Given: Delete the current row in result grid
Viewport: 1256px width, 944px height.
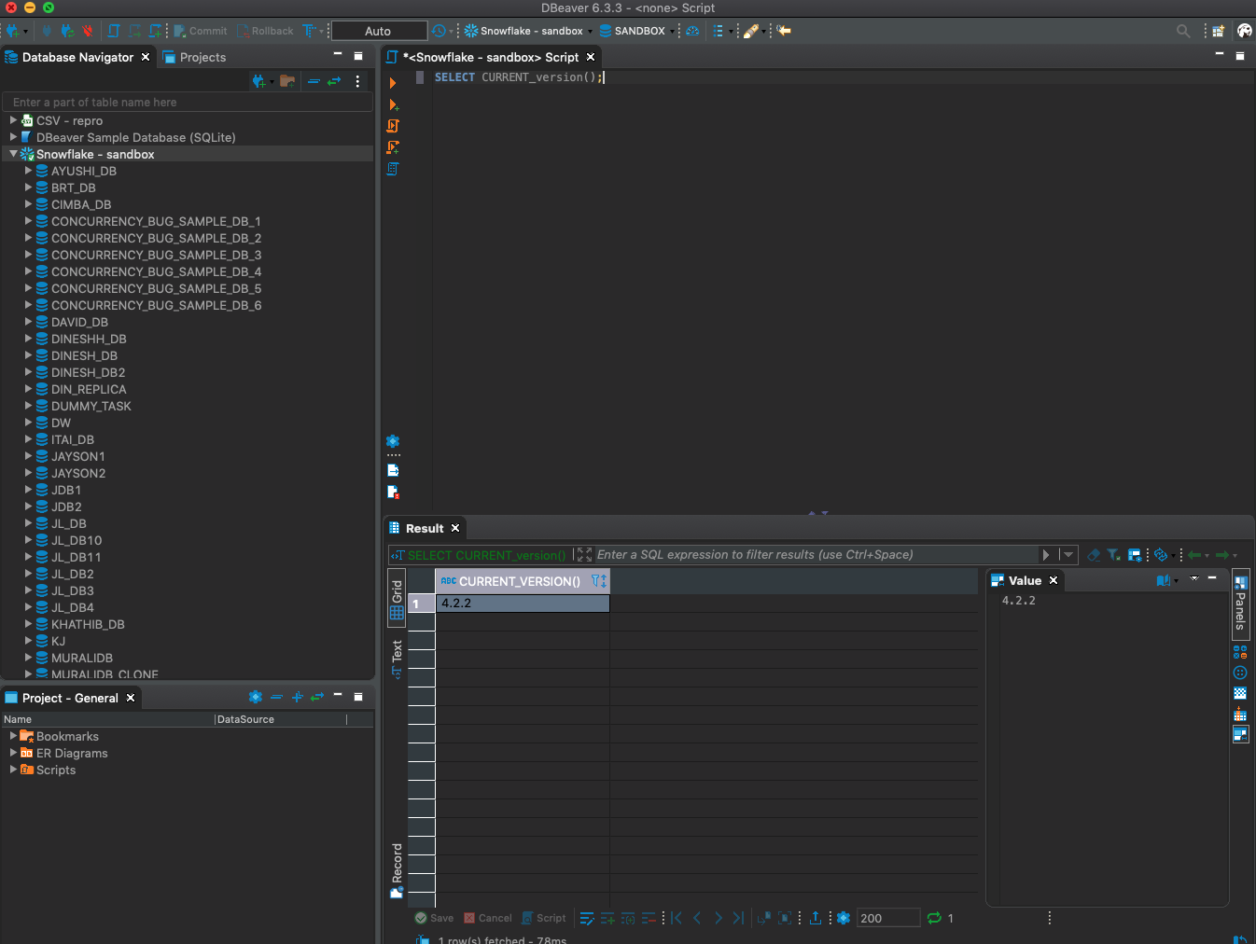Looking at the screenshot, I should point(649,919).
